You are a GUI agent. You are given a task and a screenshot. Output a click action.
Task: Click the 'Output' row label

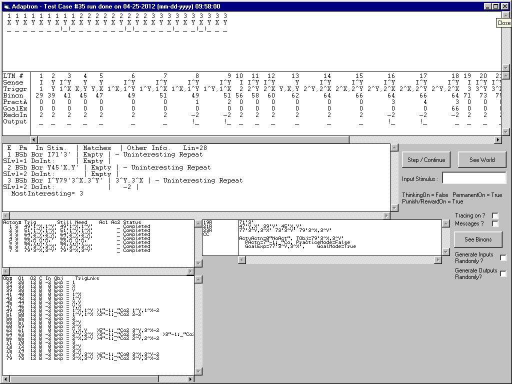coord(15,121)
